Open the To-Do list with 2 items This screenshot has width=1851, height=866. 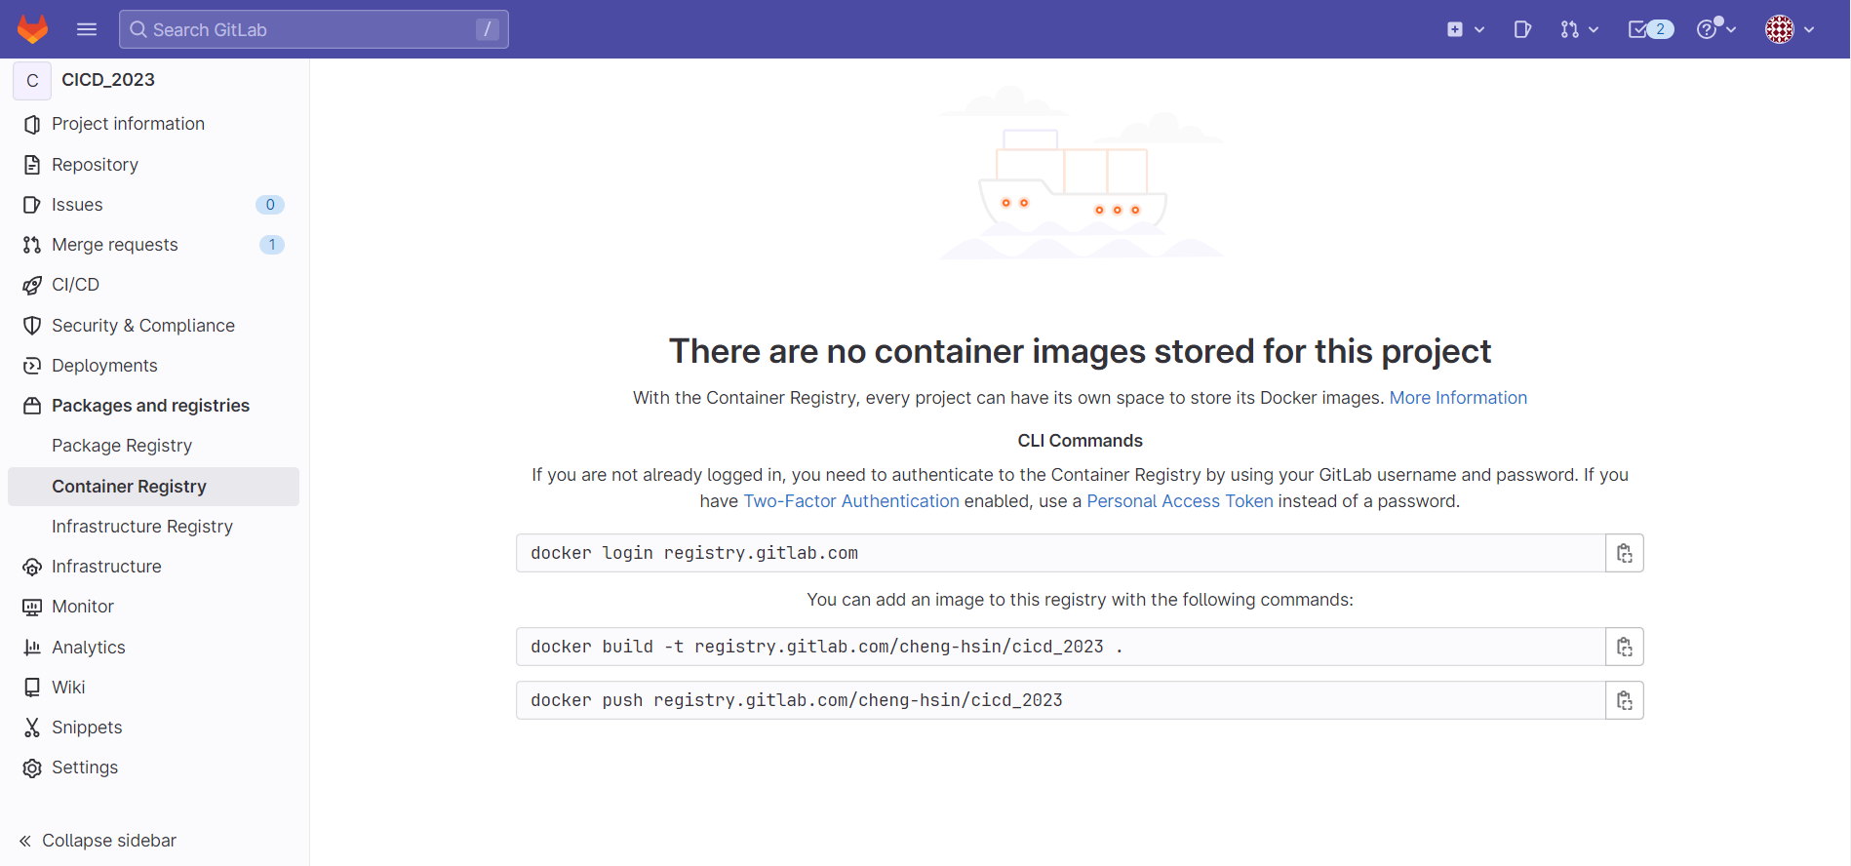click(1650, 29)
